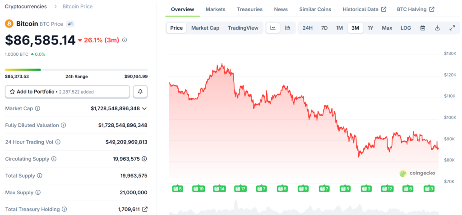The width and height of the screenshot is (462, 215).
Task: Click the Add to Portfolio button
Action: click(68, 92)
